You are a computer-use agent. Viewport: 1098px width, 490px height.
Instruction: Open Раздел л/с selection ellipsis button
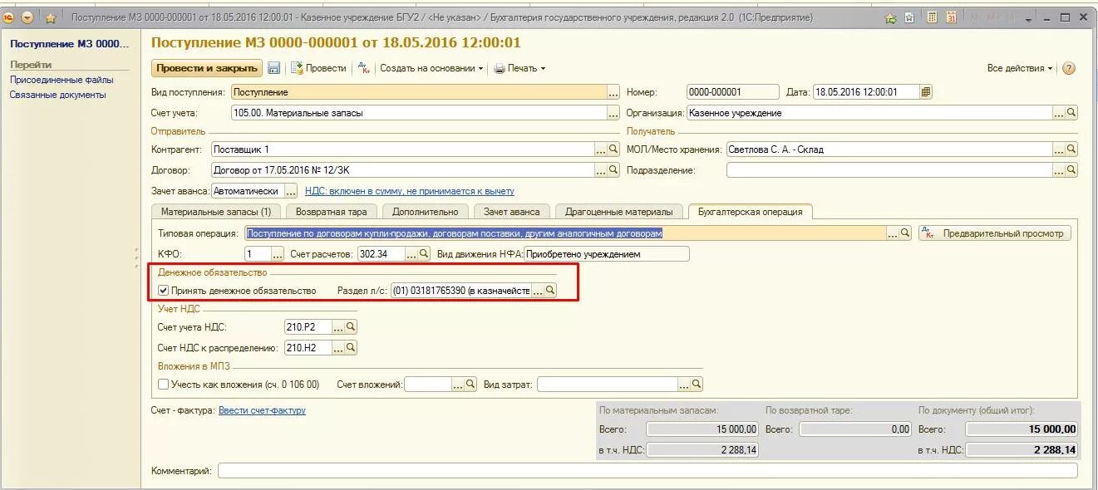tap(537, 290)
